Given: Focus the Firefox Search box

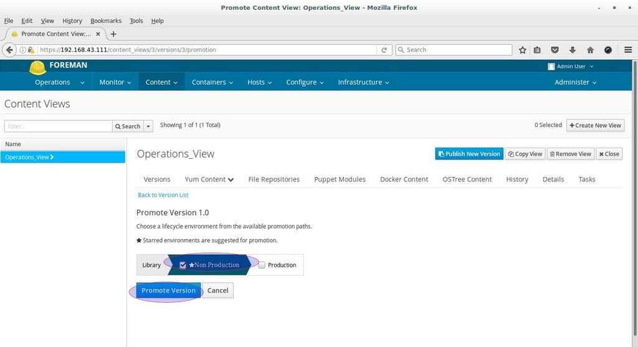Looking at the screenshot, I should click(454, 50).
